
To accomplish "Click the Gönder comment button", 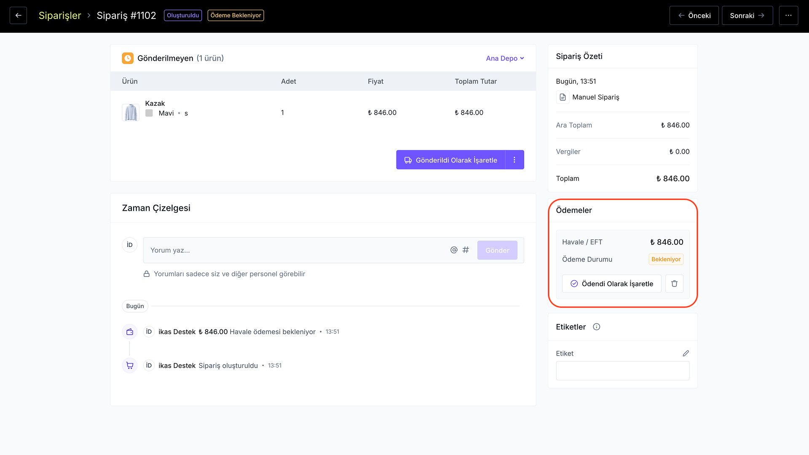I will tap(497, 250).
